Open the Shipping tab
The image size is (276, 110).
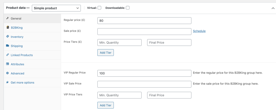point(16,46)
